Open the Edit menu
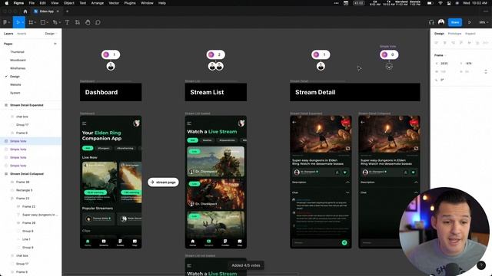492x276 pixels. point(43,3)
